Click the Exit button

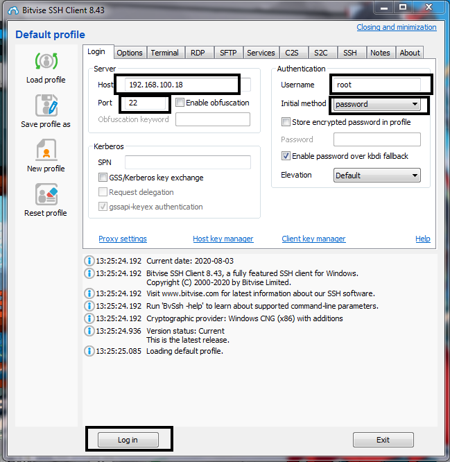point(383,440)
